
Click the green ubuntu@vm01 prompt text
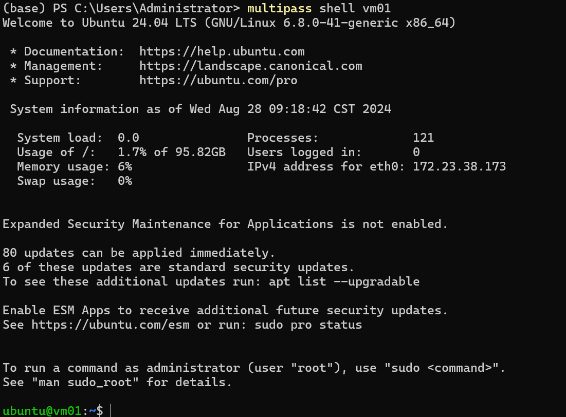coord(42,411)
